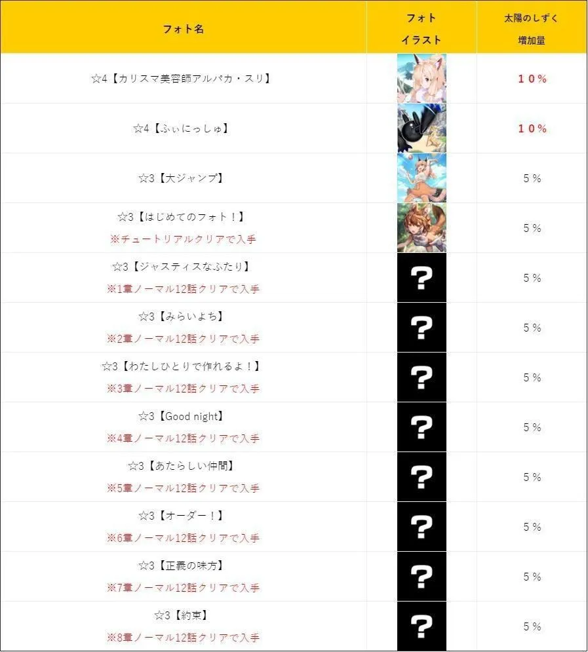Click the Good night hidden photo icon
Image resolution: width=588 pixels, height=652 pixels.
click(x=421, y=427)
